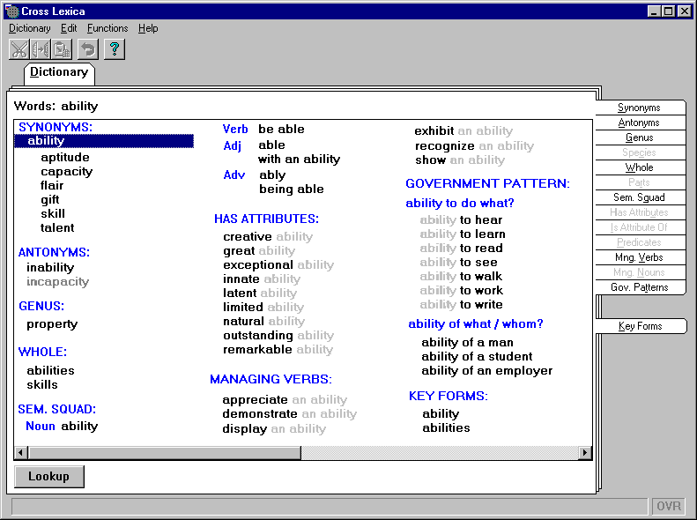The width and height of the screenshot is (697, 520).
Task: Select the highlighted synonym 'ability'
Action: click(104, 141)
